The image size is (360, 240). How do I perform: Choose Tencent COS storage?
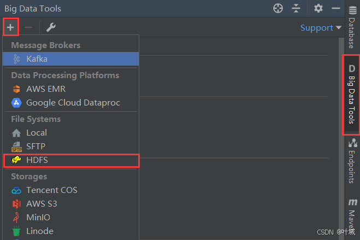click(x=51, y=190)
